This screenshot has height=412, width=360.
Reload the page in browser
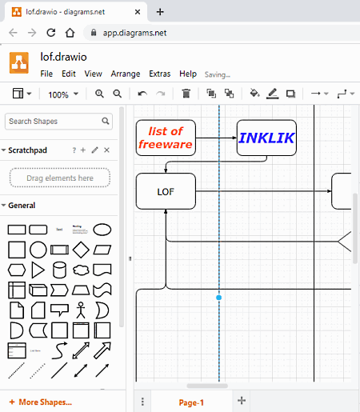(x=51, y=33)
